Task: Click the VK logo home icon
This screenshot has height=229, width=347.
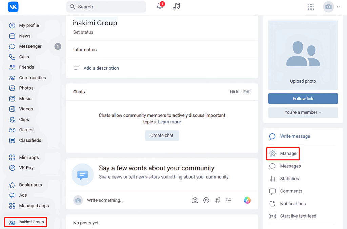Action: pos(13,7)
